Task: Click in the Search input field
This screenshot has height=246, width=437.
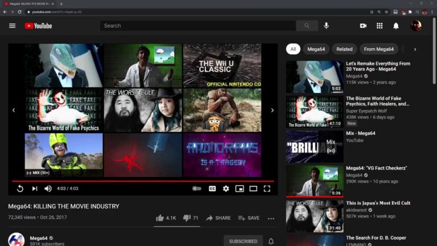Action: pyautogui.click(x=198, y=26)
